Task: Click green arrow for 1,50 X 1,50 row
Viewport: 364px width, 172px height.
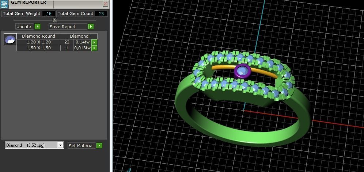Action: pyautogui.click(x=94, y=48)
